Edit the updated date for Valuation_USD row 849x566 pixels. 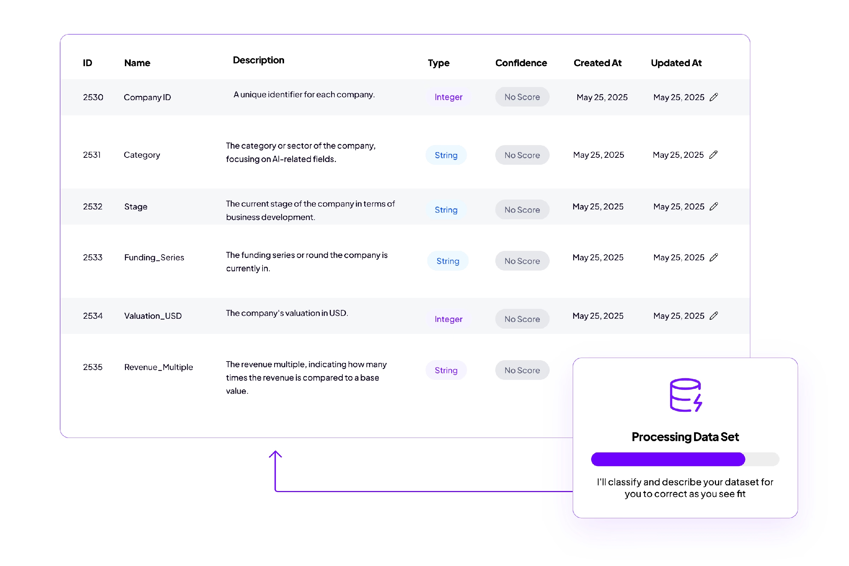tap(714, 316)
